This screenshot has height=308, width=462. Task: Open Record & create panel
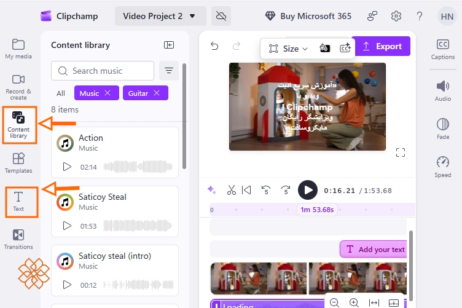pos(18,87)
